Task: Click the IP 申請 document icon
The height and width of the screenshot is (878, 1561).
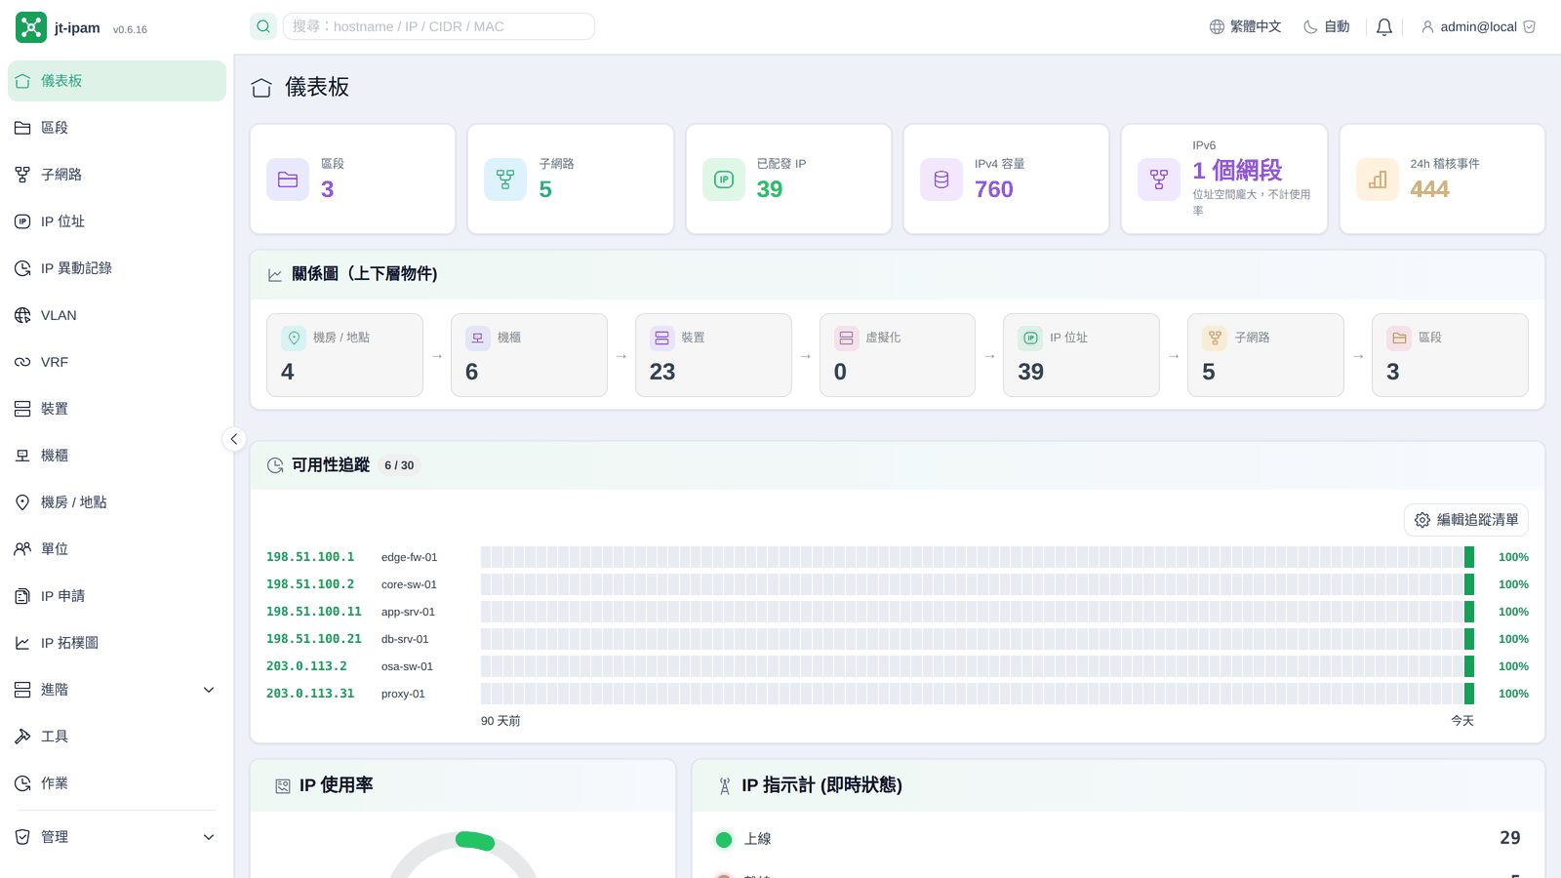Action: (22, 596)
